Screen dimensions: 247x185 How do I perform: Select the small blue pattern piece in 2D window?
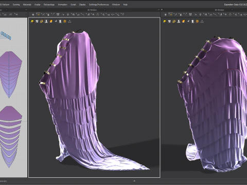(x=6, y=35)
